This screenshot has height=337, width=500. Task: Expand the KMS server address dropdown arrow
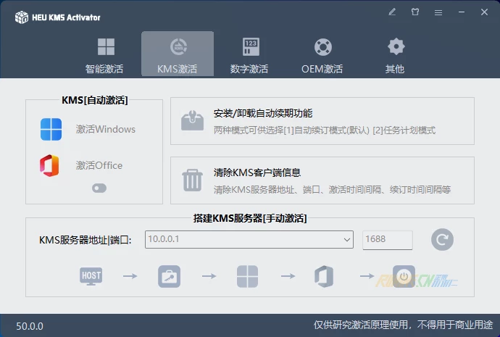346,239
